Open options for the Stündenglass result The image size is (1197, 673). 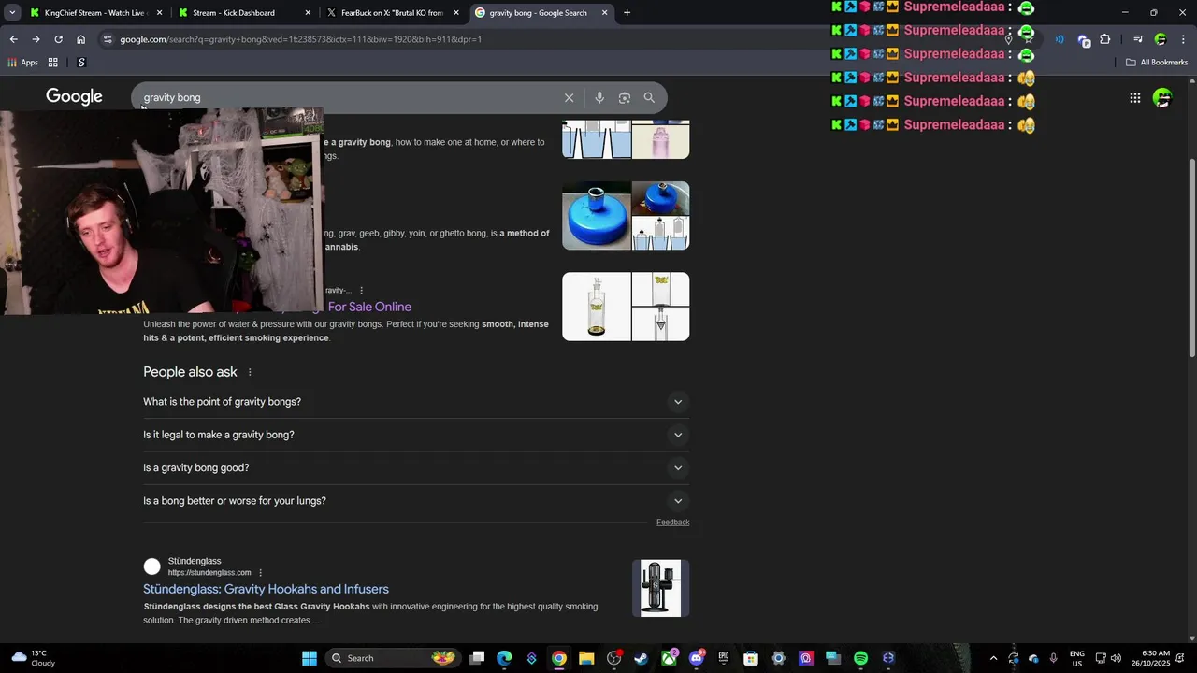pos(261,573)
